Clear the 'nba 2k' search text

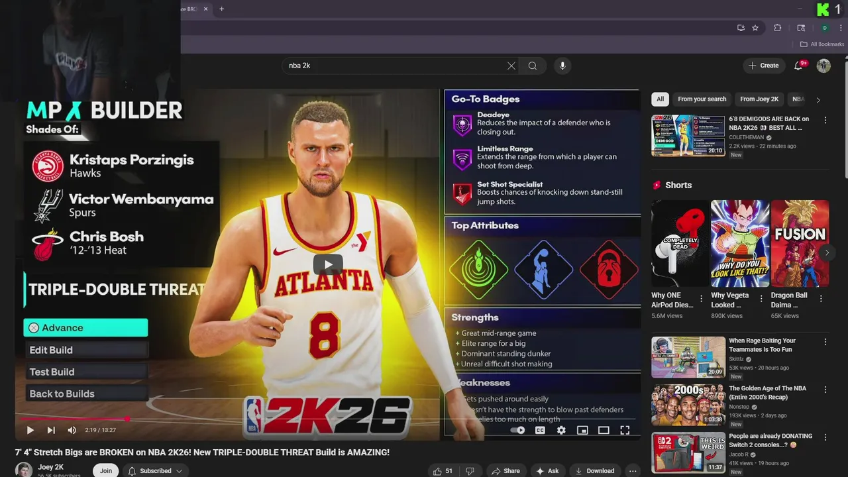pyautogui.click(x=511, y=66)
